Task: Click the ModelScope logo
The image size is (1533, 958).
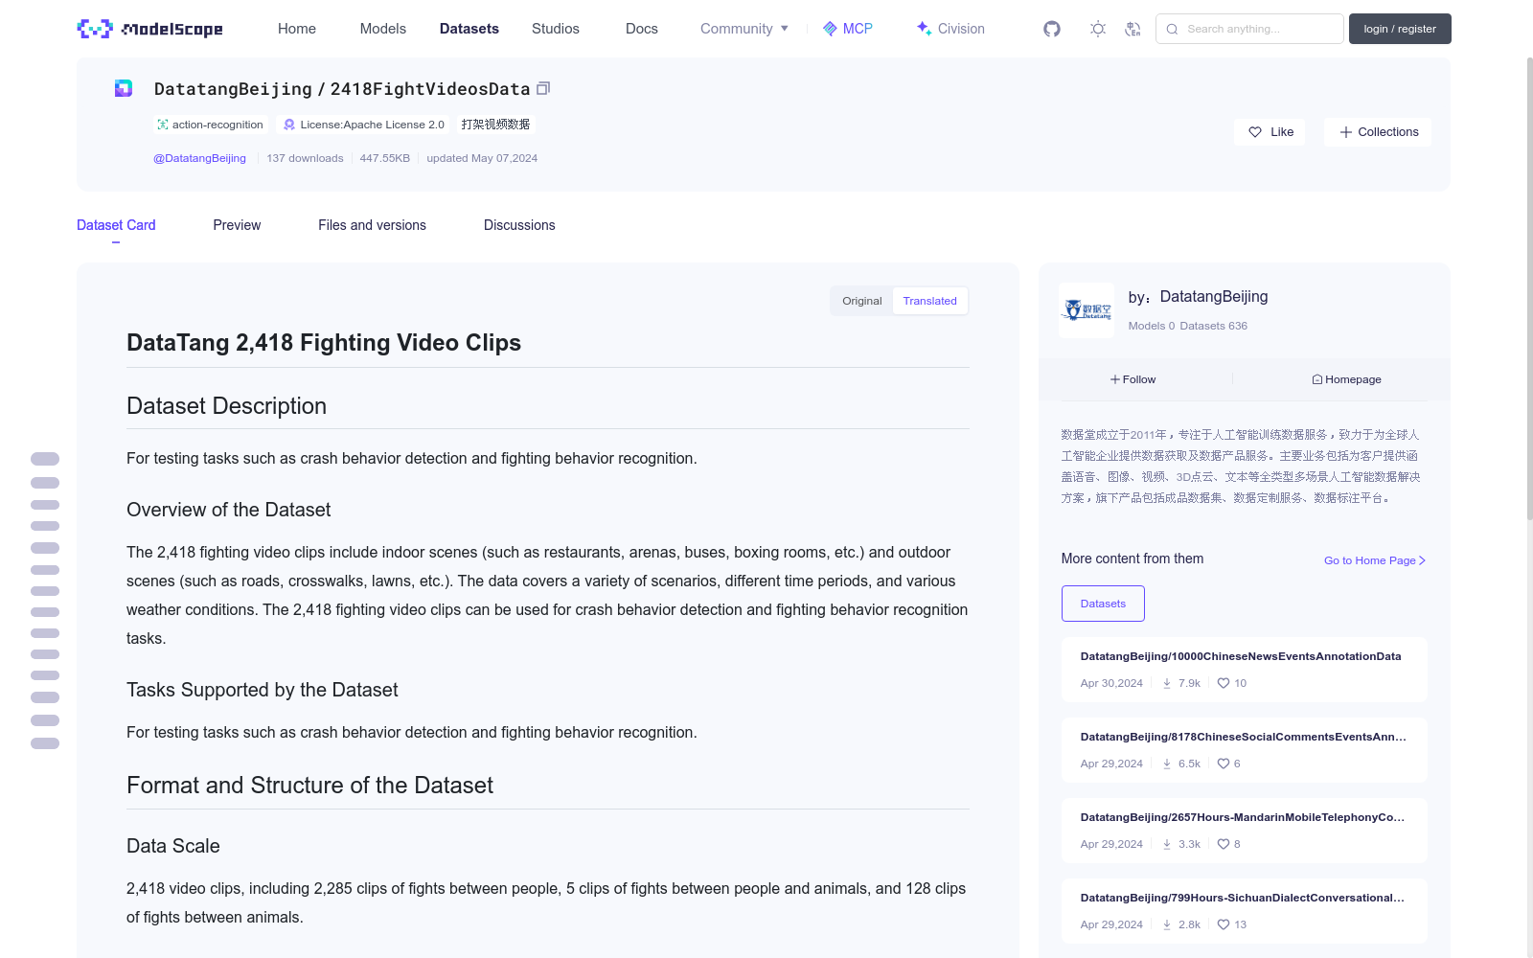Action: [x=149, y=29]
